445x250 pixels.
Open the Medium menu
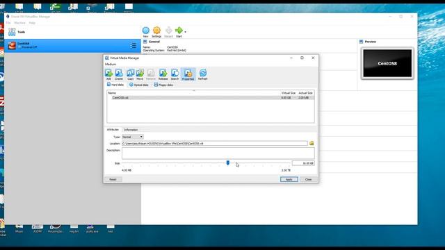pyautogui.click(x=111, y=65)
